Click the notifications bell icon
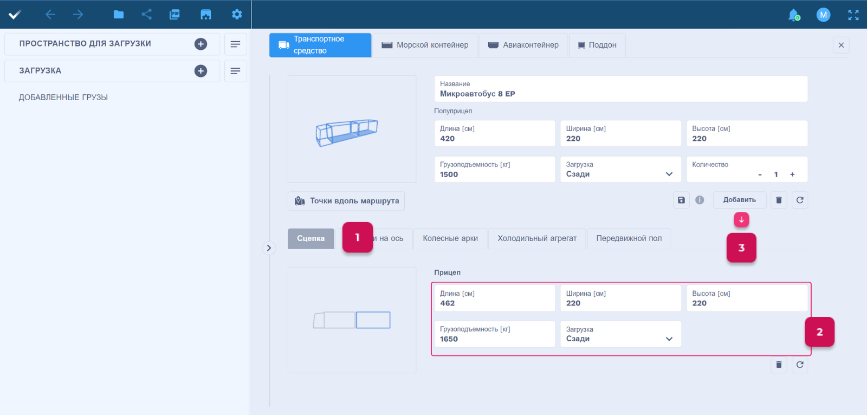 [793, 15]
